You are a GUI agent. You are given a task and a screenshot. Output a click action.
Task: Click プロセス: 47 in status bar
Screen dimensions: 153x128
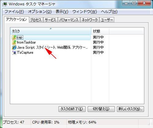[x=13, y=122]
